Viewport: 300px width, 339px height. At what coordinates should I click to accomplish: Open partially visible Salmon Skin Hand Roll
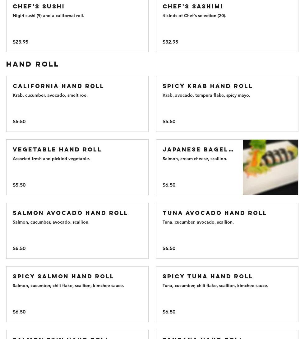click(77, 334)
